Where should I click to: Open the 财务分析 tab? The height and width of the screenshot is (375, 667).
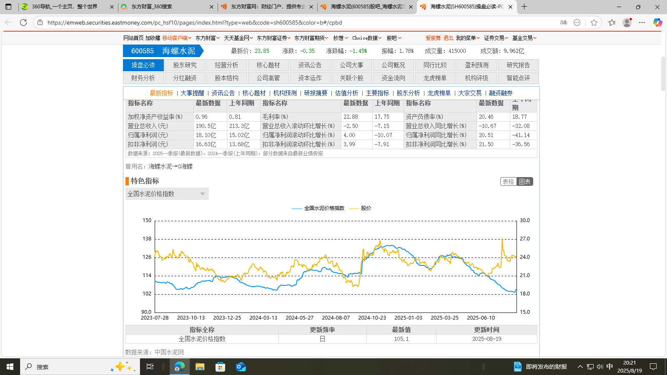[143, 78]
